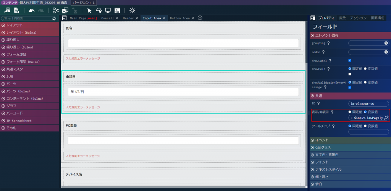Toggle showValidationErrorMessage checkbox
Image resolution: width=391 pixels, height=191 pixels.
tap(350, 87)
